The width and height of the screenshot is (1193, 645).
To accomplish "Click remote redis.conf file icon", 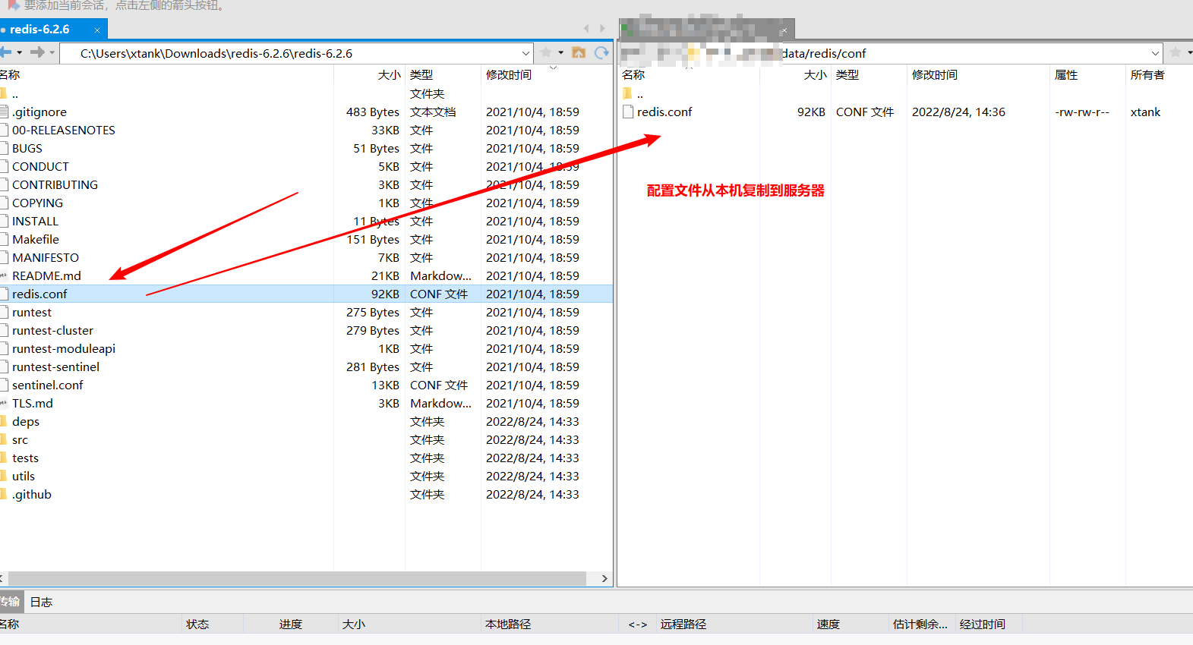I will coord(628,112).
